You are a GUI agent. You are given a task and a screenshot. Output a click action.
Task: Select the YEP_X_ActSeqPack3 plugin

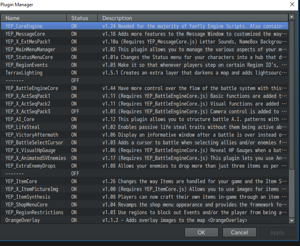click(x=145, y=111)
